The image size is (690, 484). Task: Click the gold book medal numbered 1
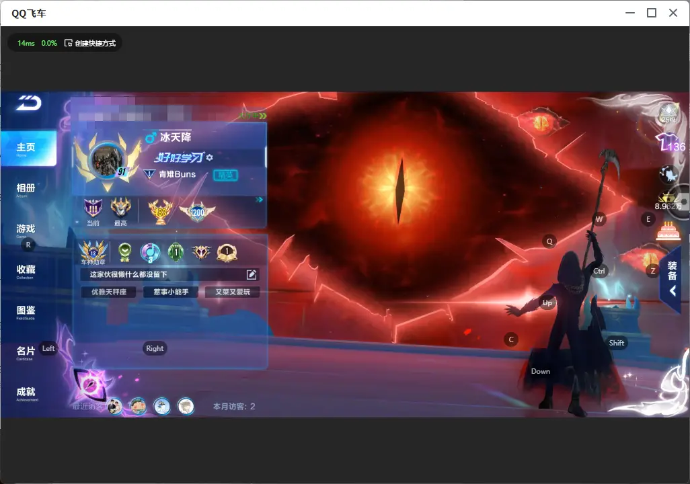[227, 253]
